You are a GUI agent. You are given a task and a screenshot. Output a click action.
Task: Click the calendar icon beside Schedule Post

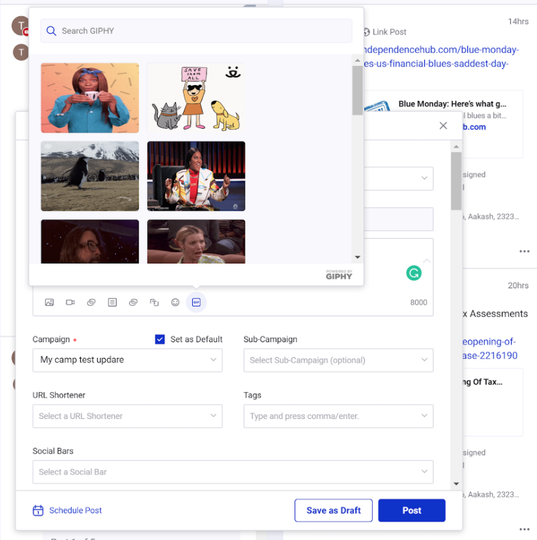click(x=38, y=510)
